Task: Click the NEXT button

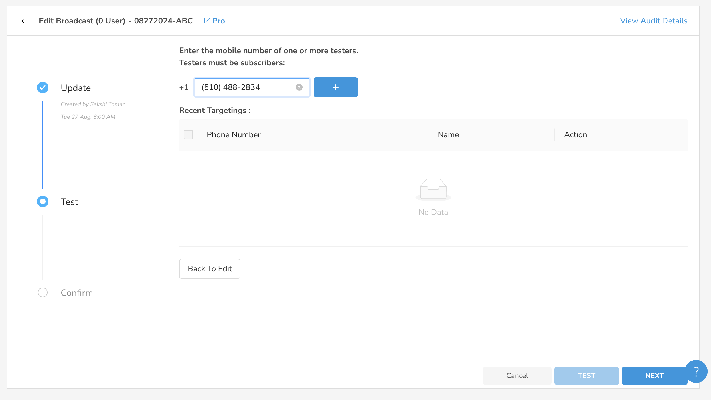Action: (x=654, y=376)
